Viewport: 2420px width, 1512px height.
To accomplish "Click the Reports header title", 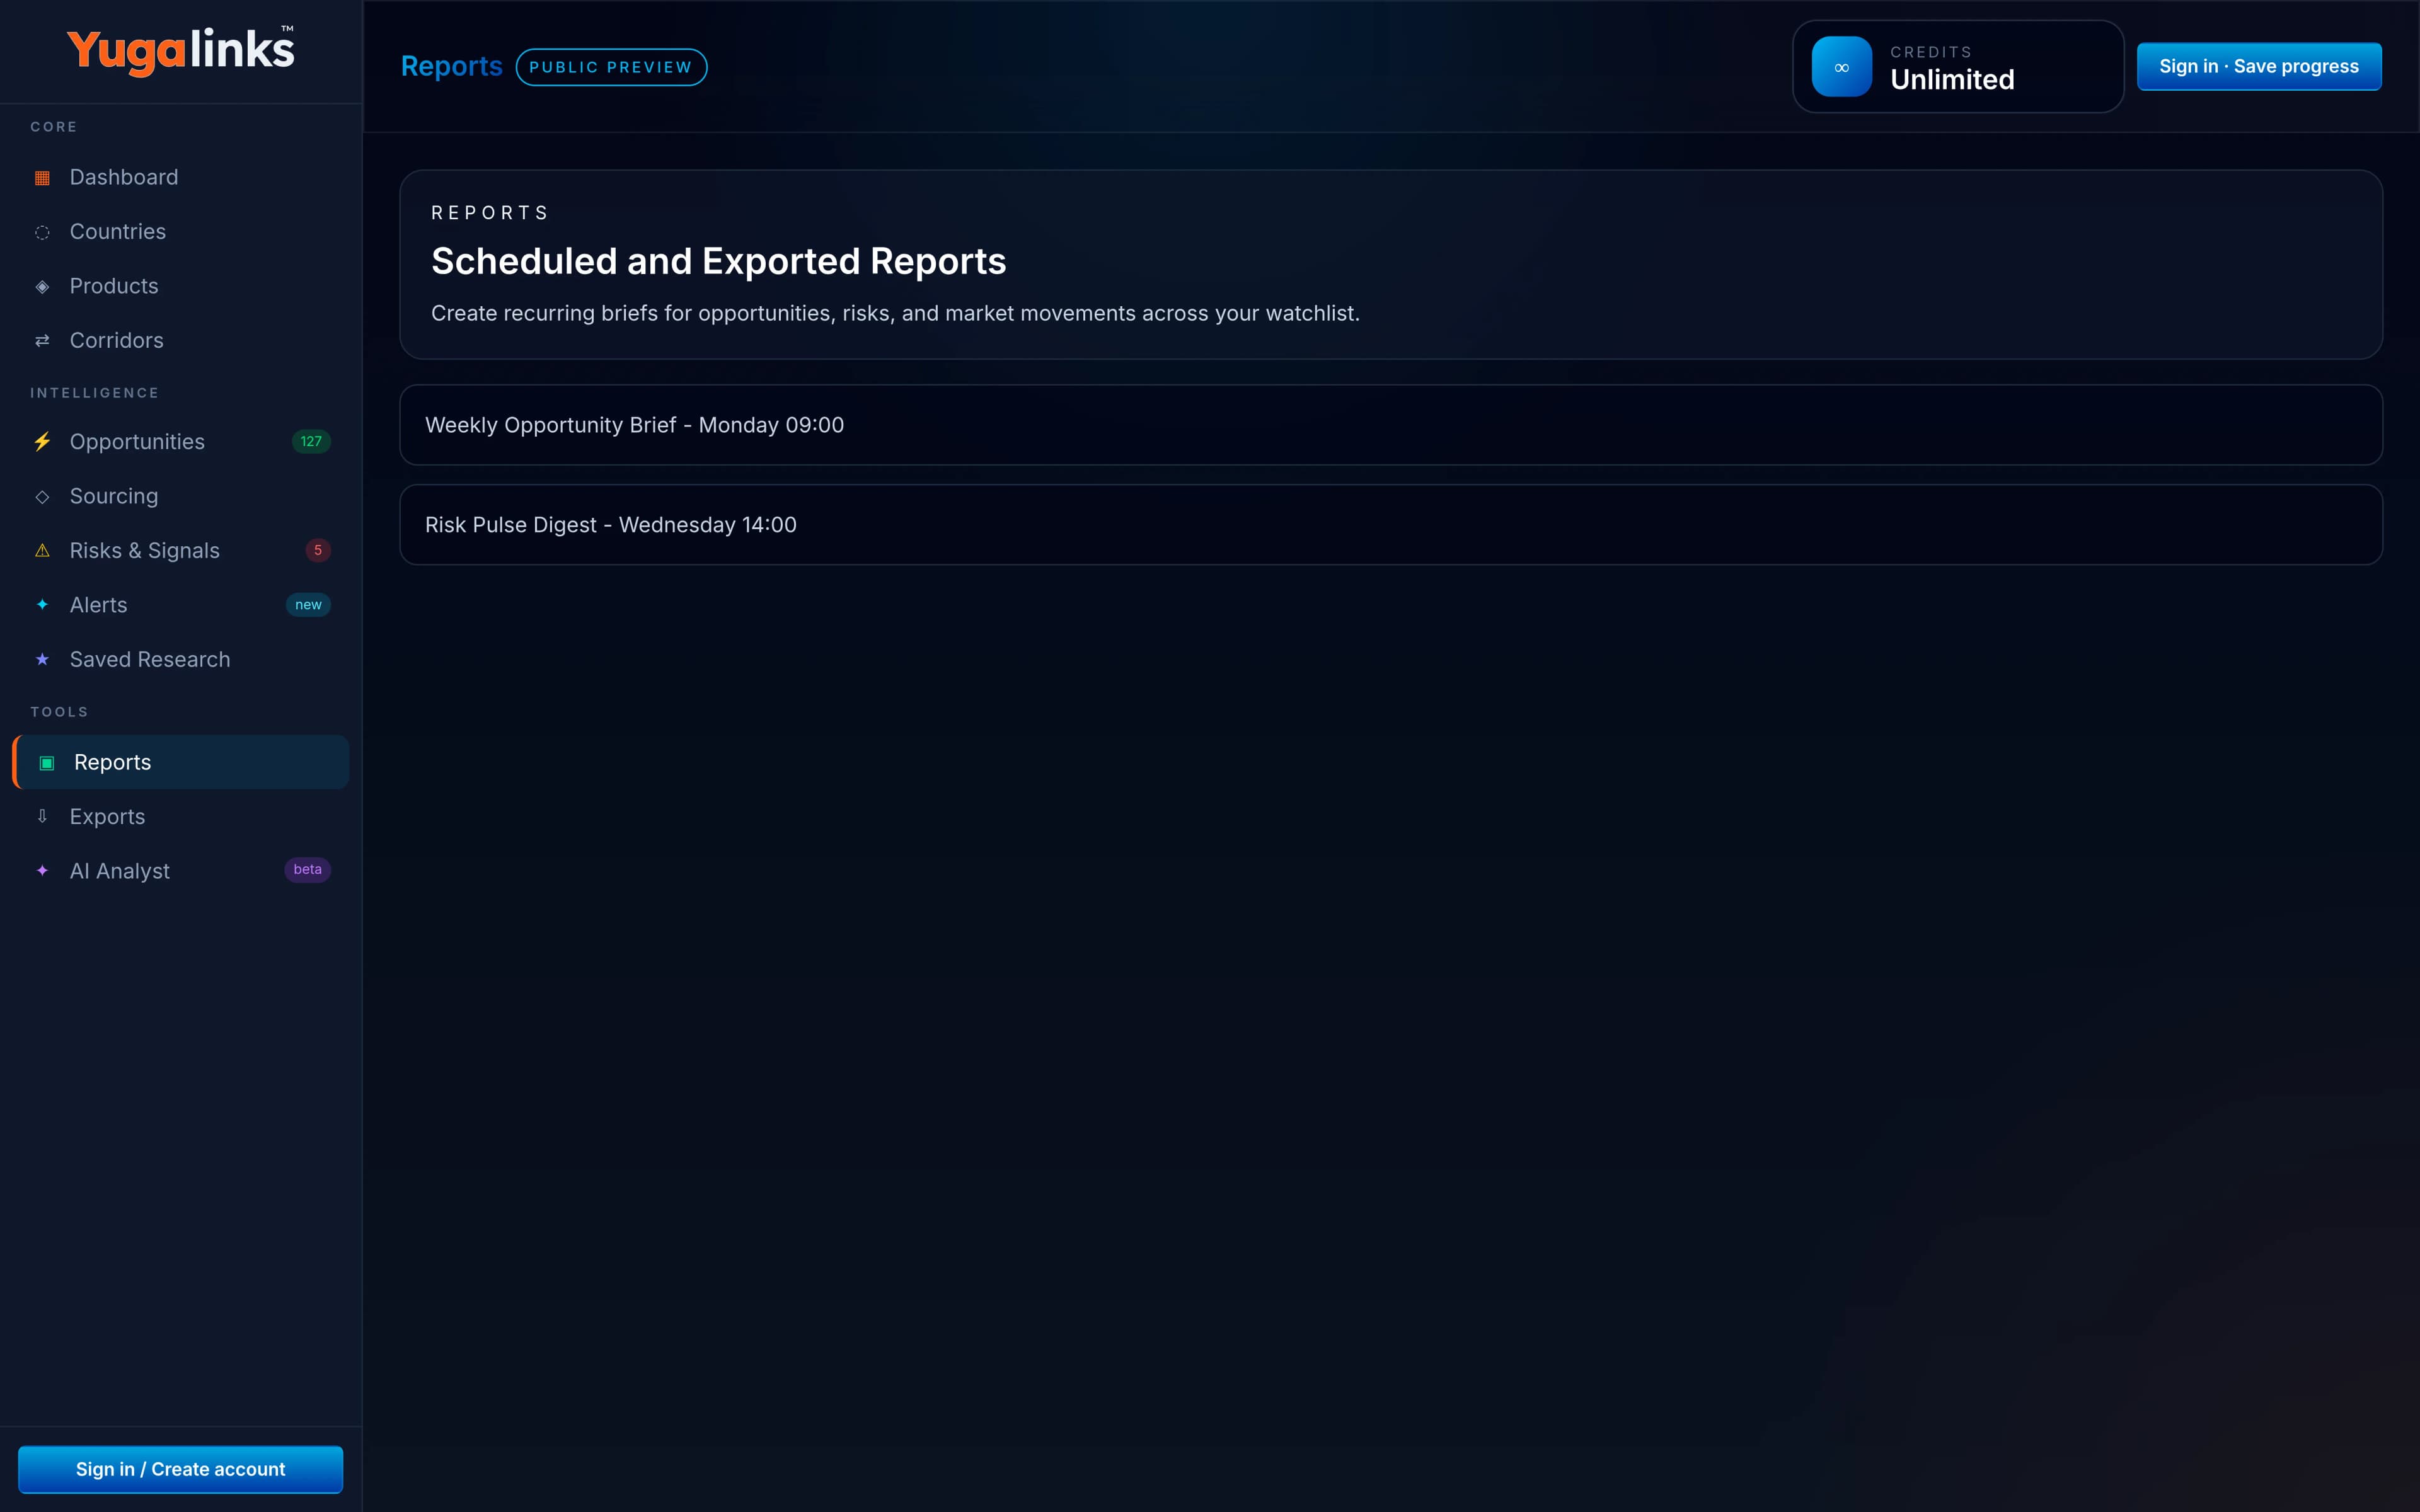I will click(x=452, y=67).
